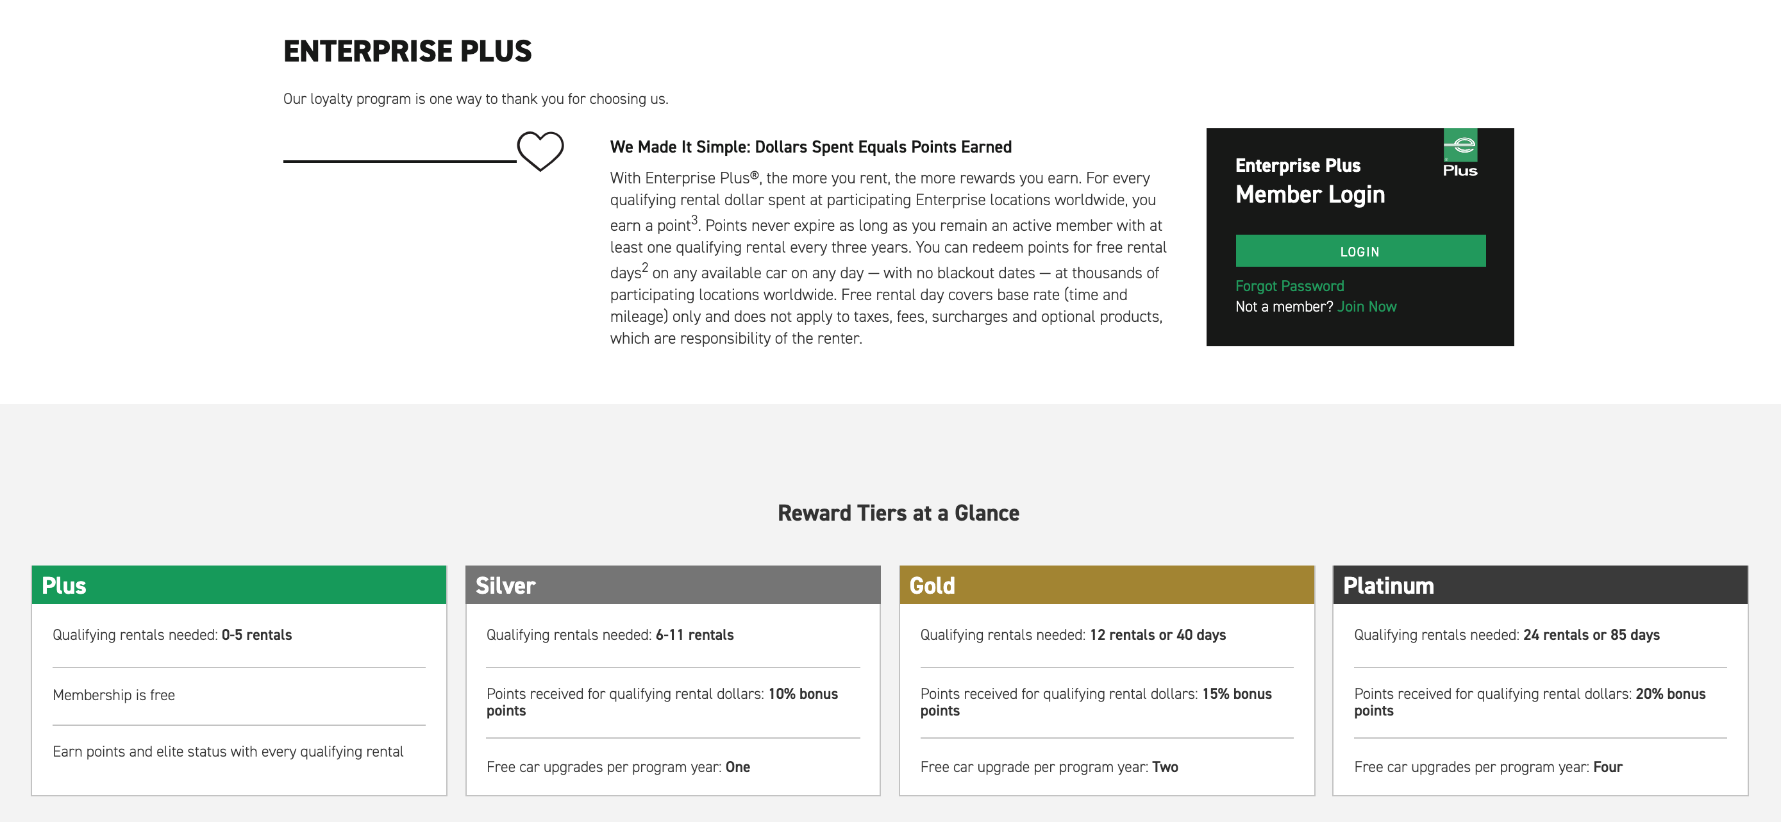
Task: Click the Silver 10% bonus points row
Action: pos(673,702)
